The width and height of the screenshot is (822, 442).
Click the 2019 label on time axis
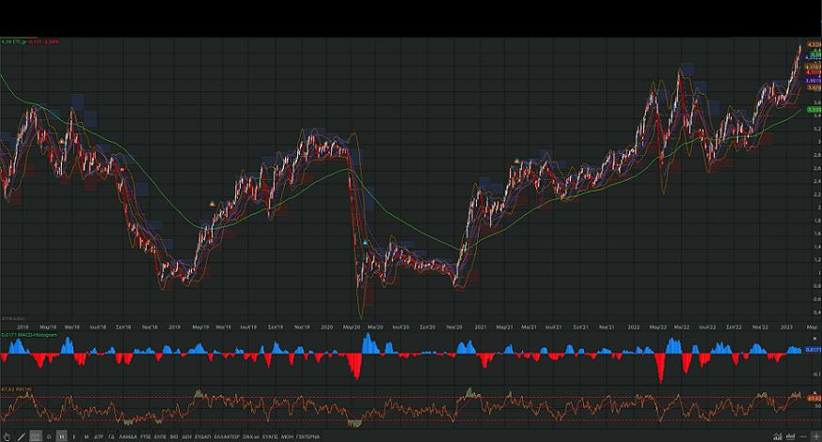tap(175, 326)
